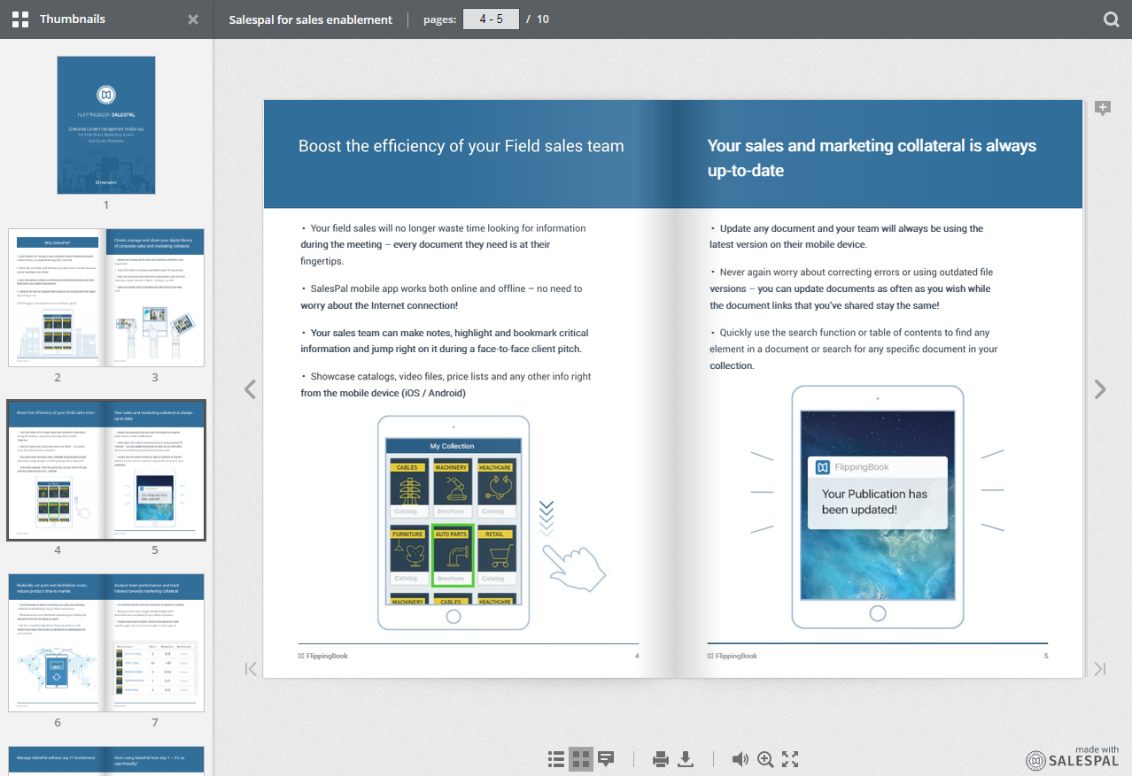The height and width of the screenshot is (776, 1132).
Task: Select page 2 'Why SalesPal?' thumbnail
Action: tap(58, 298)
